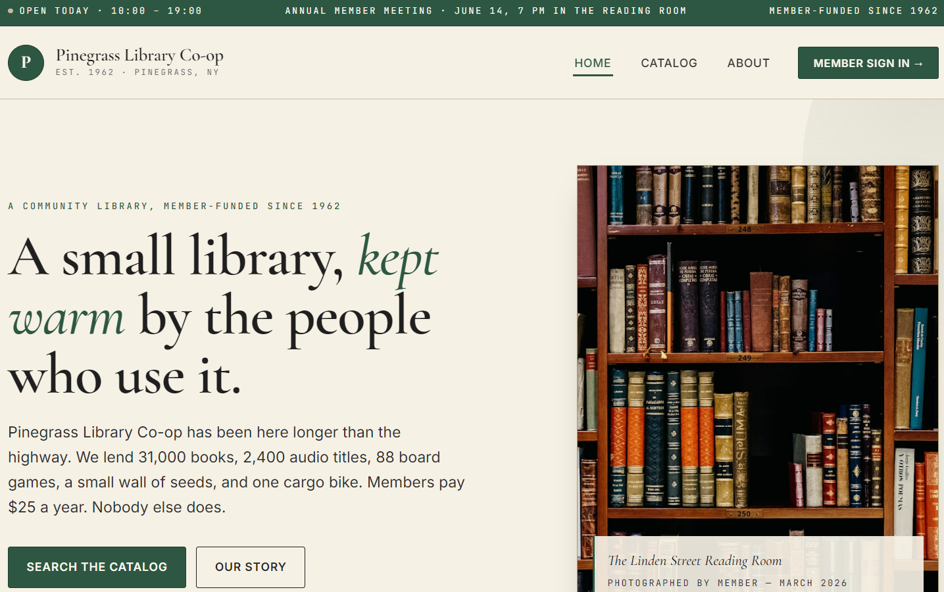944x592 pixels.
Task: Click the intro paragraph about 31,000 books
Action: pos(236,470)
